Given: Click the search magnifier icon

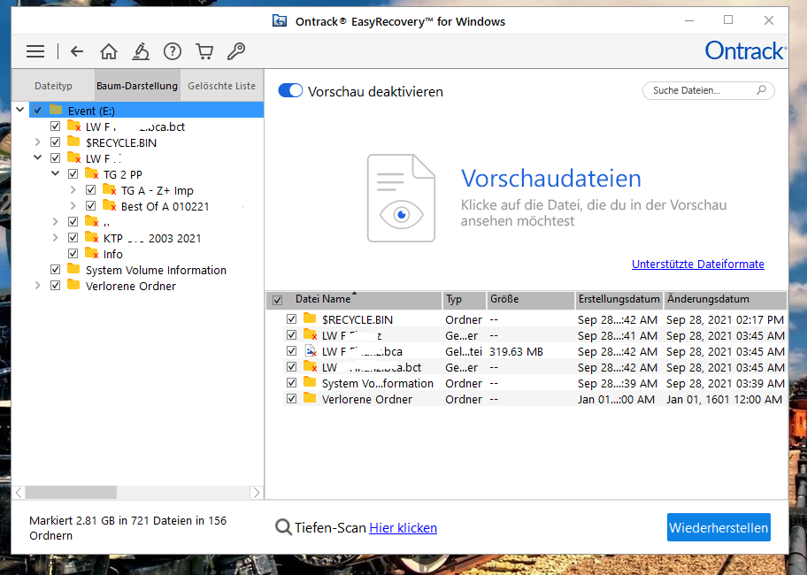Looking at the screenshot, I should pos(761,90).
